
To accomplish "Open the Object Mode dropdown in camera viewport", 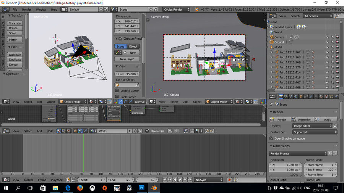I will click(x=219, y=101).
